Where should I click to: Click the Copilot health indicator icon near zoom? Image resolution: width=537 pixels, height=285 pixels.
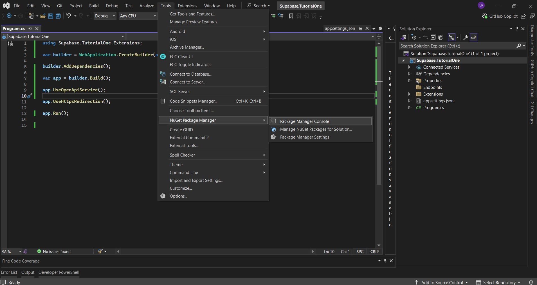pos(26,251)
